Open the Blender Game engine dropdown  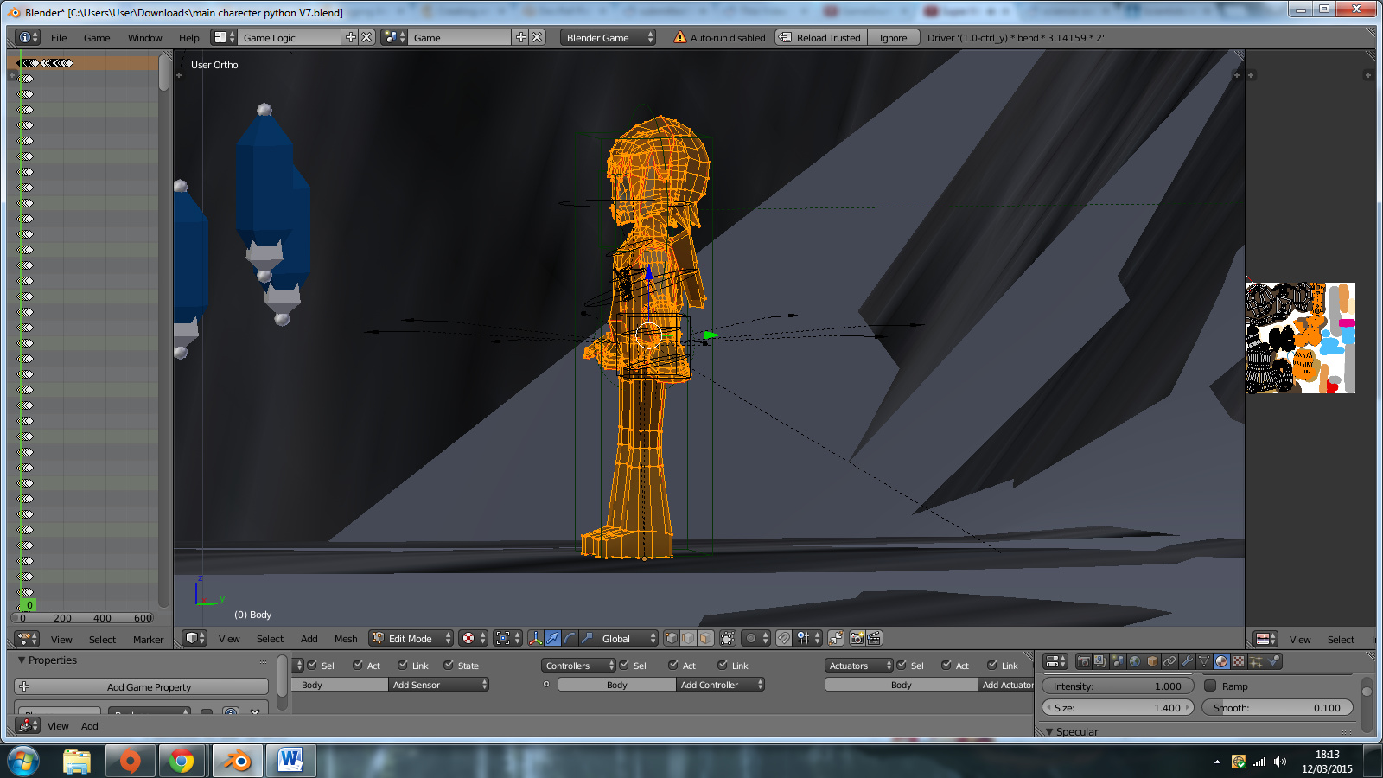click(x=608, y=37)
